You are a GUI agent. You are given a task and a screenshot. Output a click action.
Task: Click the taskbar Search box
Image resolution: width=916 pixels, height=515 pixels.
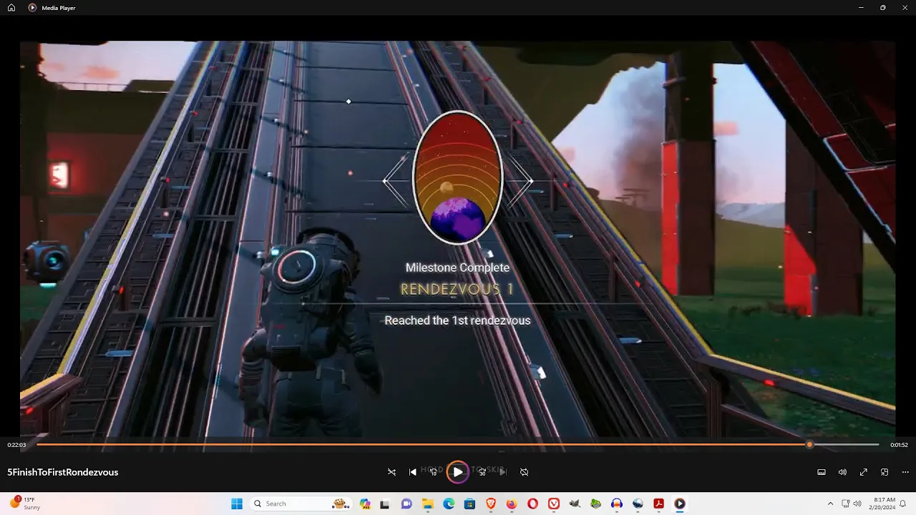point(300,504)
